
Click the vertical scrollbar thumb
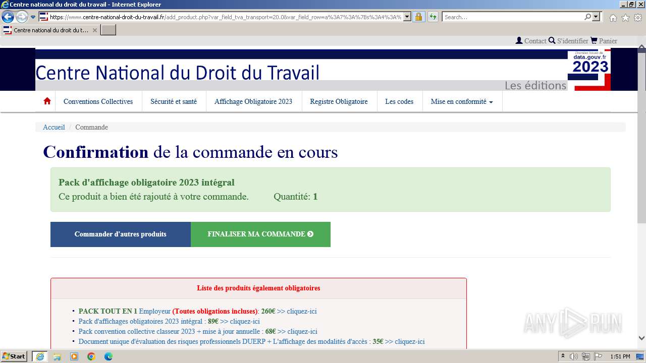click(641, 137)
